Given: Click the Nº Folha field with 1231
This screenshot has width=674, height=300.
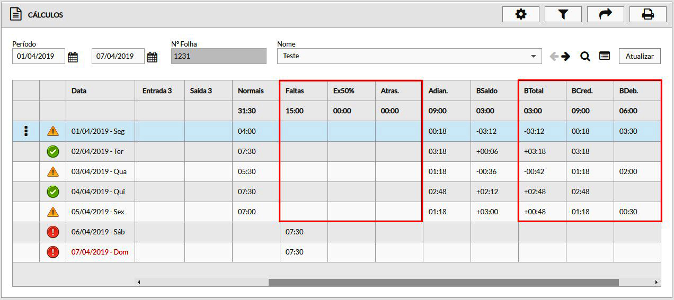Looking at the screenshot, I should click(x=218, y=56).
